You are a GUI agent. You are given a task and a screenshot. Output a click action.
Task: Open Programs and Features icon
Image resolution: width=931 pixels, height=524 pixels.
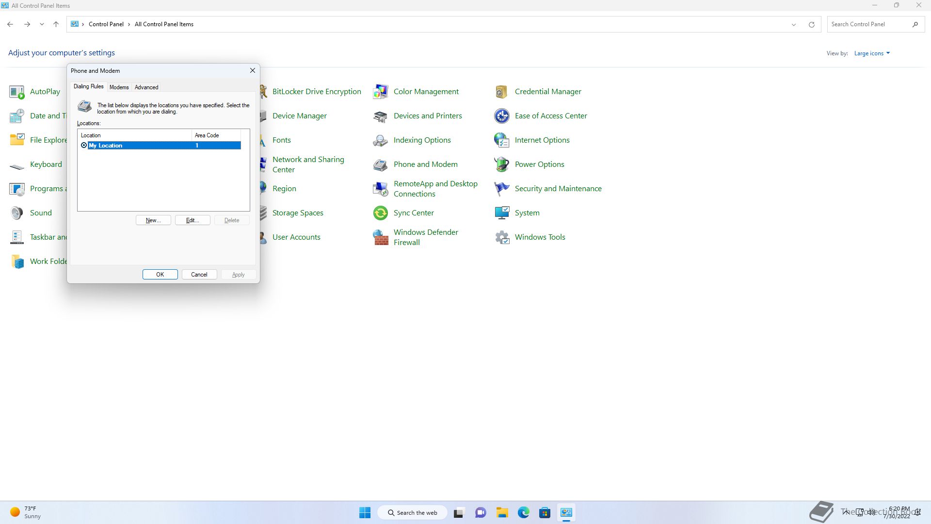(x=17, y=189)
